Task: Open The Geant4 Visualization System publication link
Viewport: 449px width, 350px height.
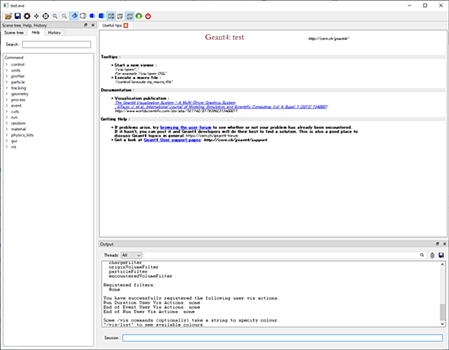Action: click(x=175, y=102)
